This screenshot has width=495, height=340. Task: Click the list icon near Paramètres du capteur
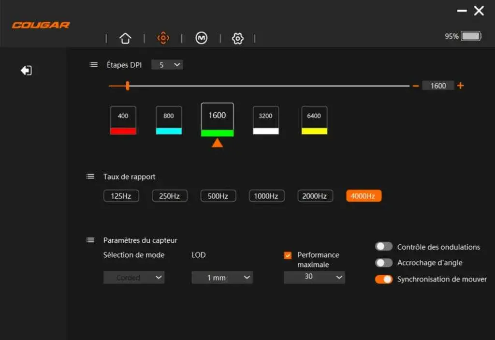tap(90, 239)
